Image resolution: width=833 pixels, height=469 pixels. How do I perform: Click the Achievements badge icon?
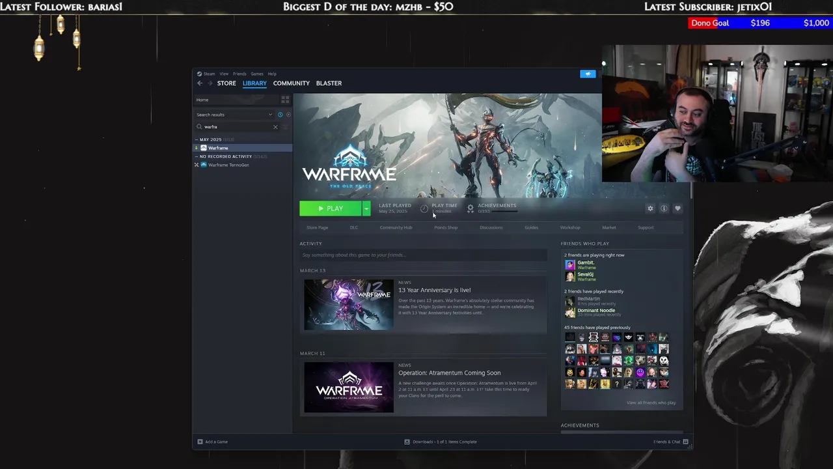(x=471, y=208)
